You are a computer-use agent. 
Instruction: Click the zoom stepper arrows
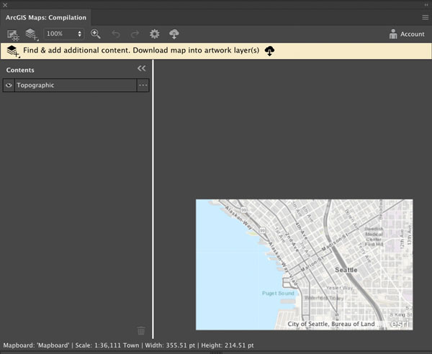click(80, 34)
